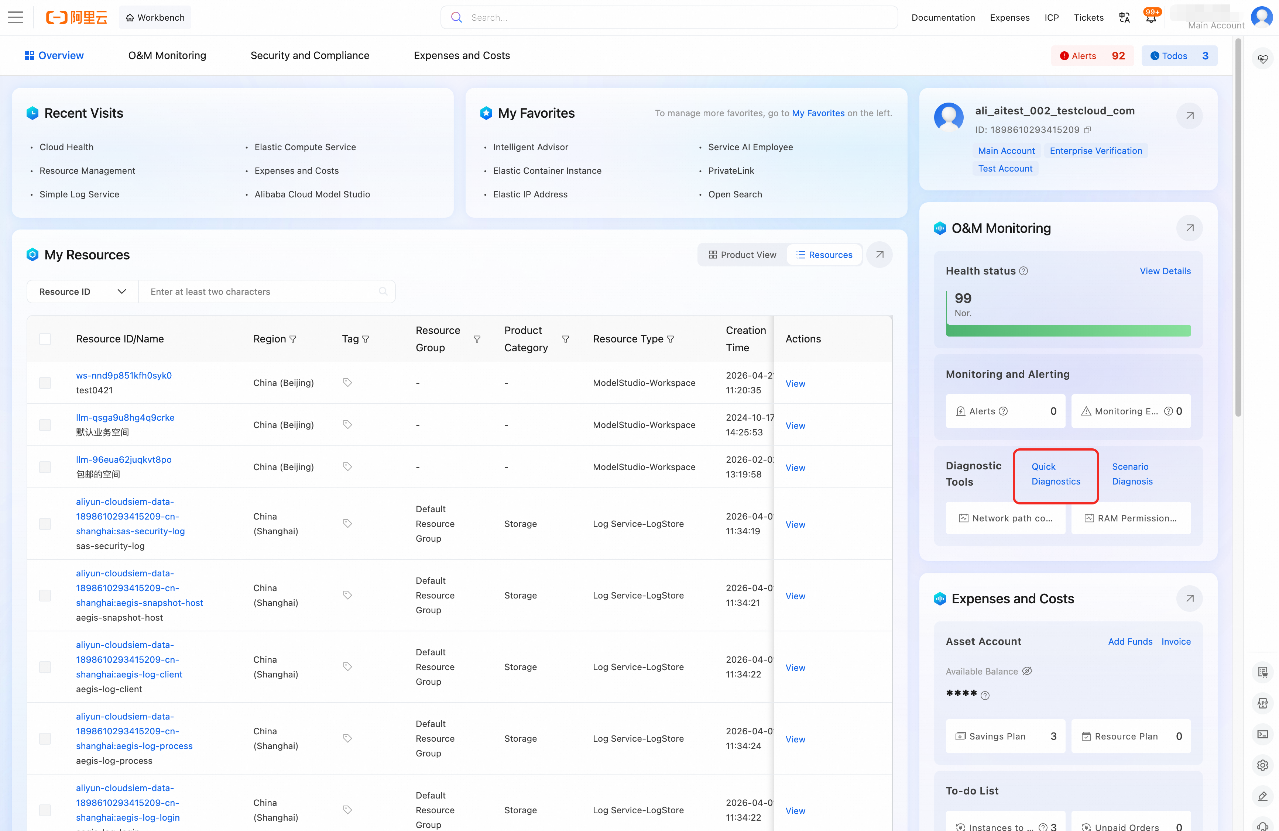
Task: Click the document list icon in right sidebar
Action: pos(1263,672)
